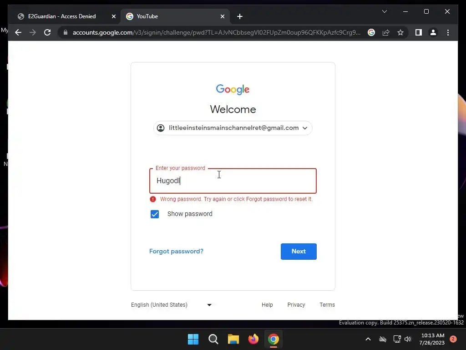Select the YouTube tab
The image size is (466, 350).
175,16
